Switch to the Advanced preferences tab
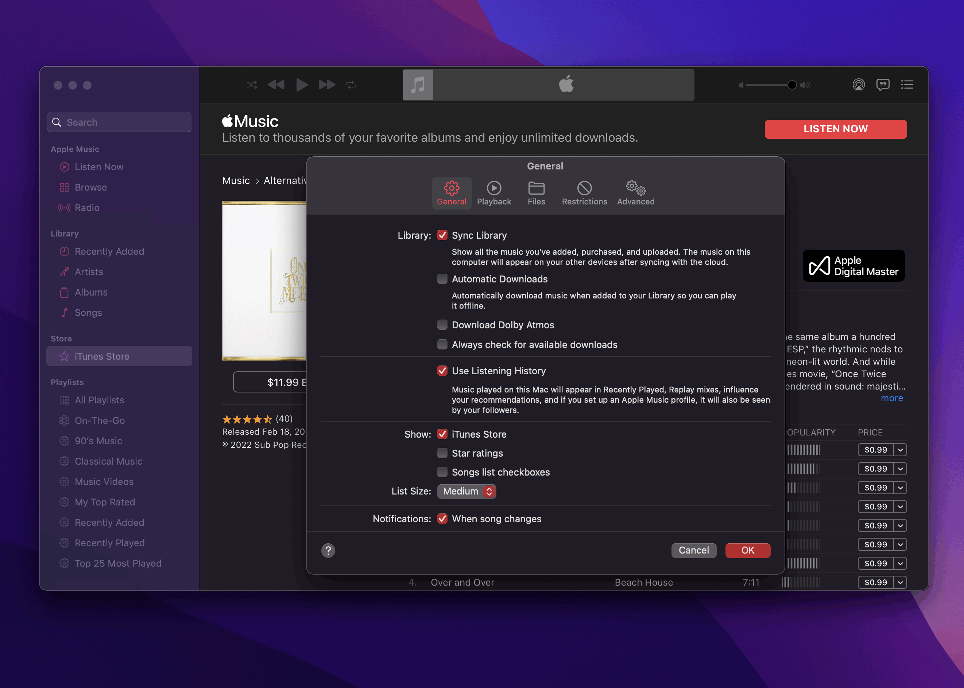 (x=635, y=193)
